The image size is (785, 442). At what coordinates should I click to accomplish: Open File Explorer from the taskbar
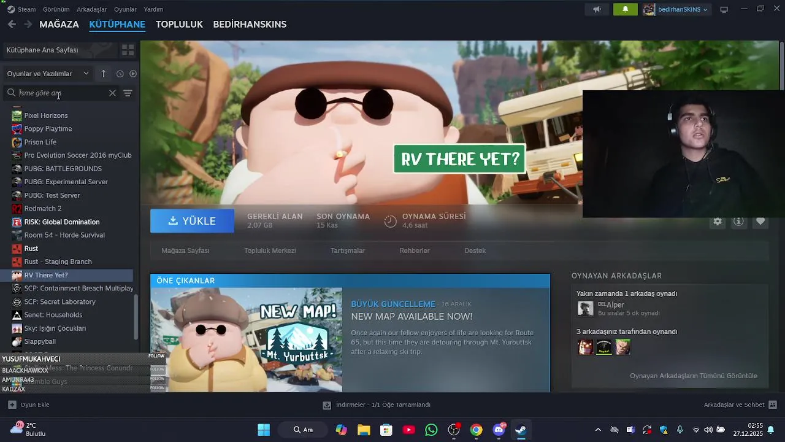pyautogui.click(x=364, y=430)
